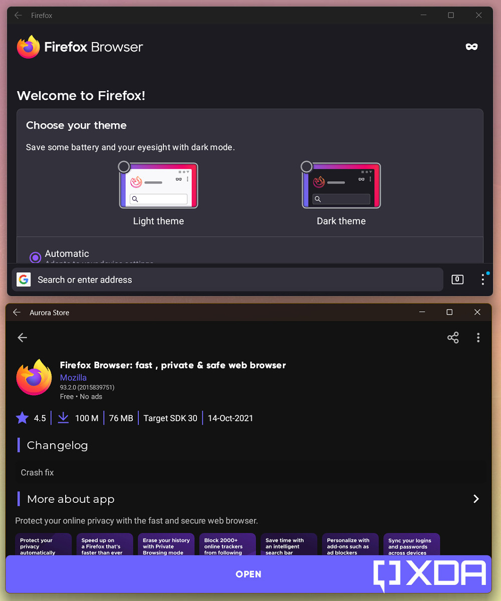This screenshot has width=501, height=601.
Task: Click the downloads count icon
Action: [x=63, y=418]
